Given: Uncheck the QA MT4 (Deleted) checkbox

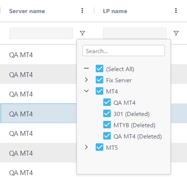Looking at the screenshot, I should click(107, 136).
